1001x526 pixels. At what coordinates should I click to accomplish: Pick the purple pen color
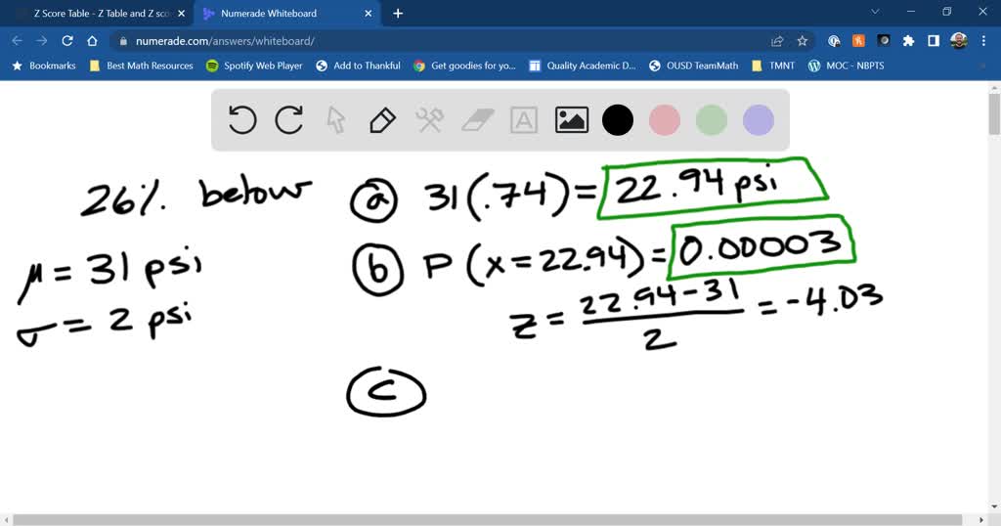759,120
